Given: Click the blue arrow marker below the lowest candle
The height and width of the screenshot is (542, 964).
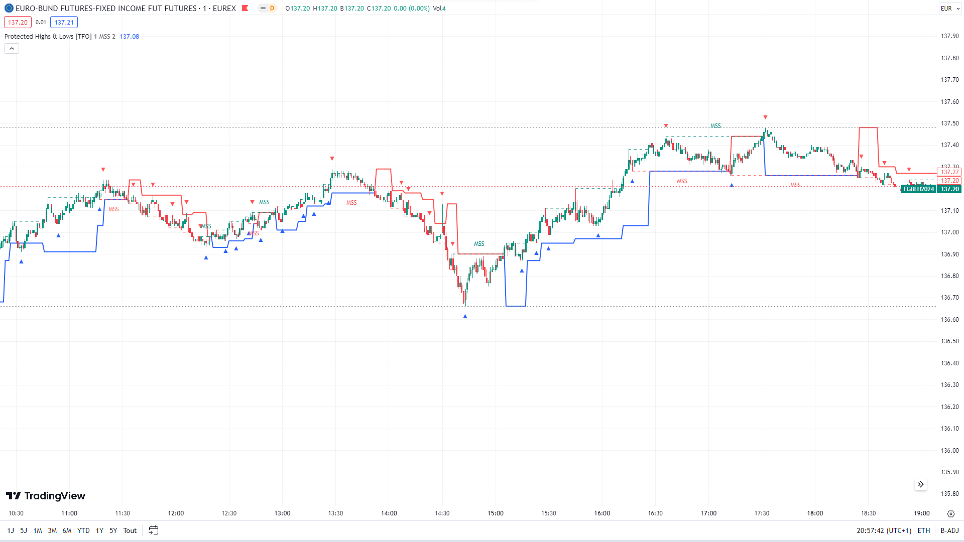Looking at the screenshot, I should coord(465,316).
